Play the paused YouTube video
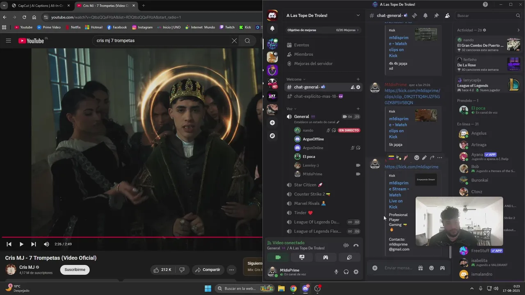 21,244
